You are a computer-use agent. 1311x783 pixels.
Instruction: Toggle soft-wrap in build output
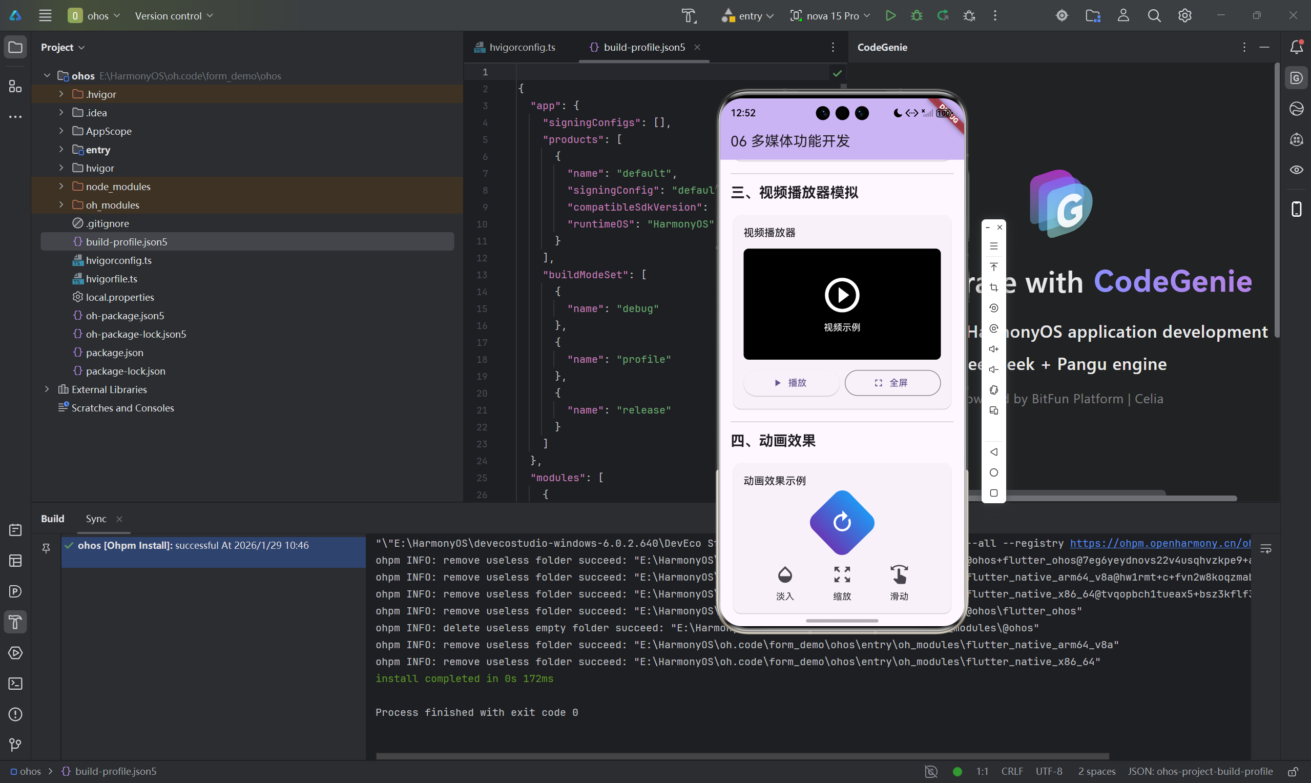click(1265, 549)
